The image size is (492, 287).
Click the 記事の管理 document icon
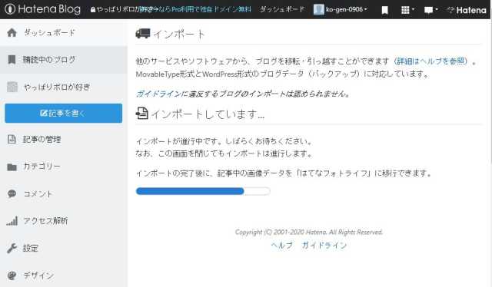12,139
